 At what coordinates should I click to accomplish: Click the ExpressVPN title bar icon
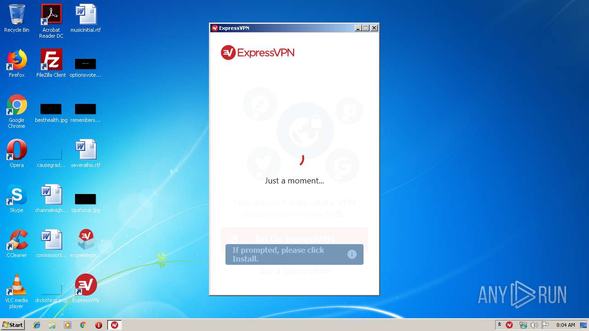point(214,28)
